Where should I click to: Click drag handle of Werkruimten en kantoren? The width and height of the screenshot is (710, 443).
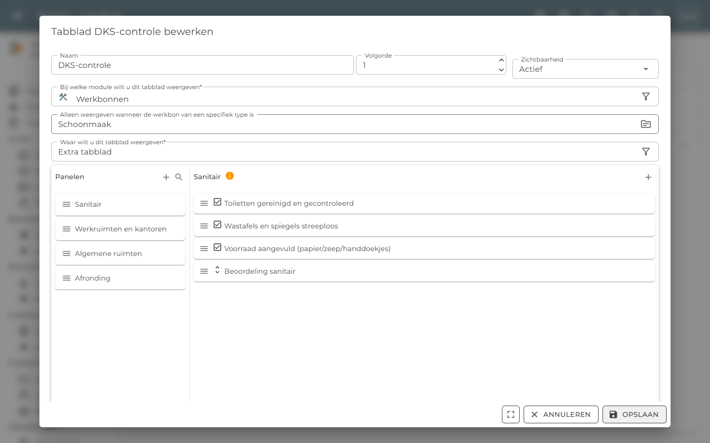coord(67,229)
